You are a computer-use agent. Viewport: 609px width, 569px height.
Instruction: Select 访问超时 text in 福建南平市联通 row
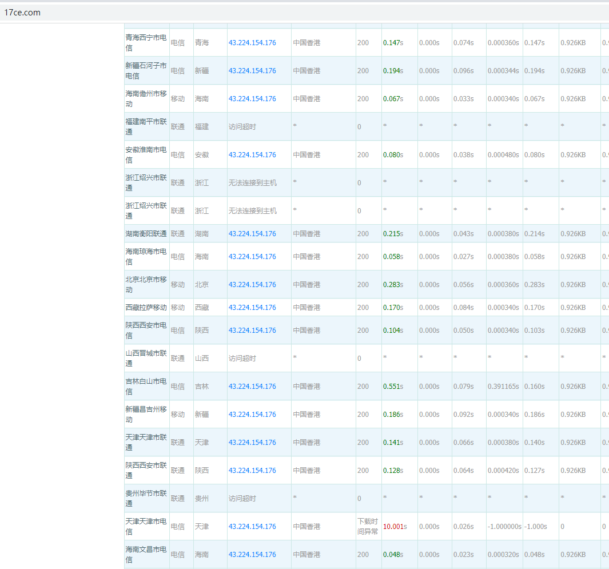click(242, 127)
